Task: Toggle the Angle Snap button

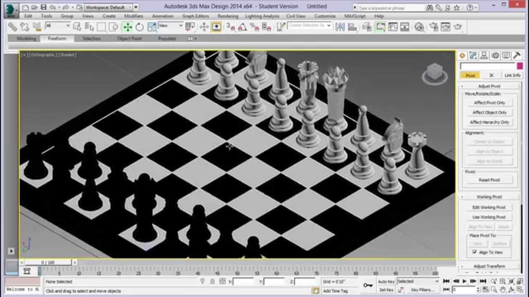Action: click(243, 27)
